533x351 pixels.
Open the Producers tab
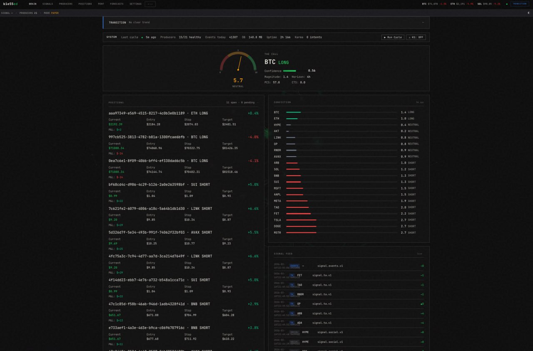(66, 4)
